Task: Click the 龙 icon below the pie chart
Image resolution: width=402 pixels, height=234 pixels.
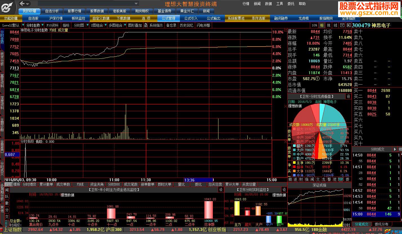Action: click(x=323, y=179)
